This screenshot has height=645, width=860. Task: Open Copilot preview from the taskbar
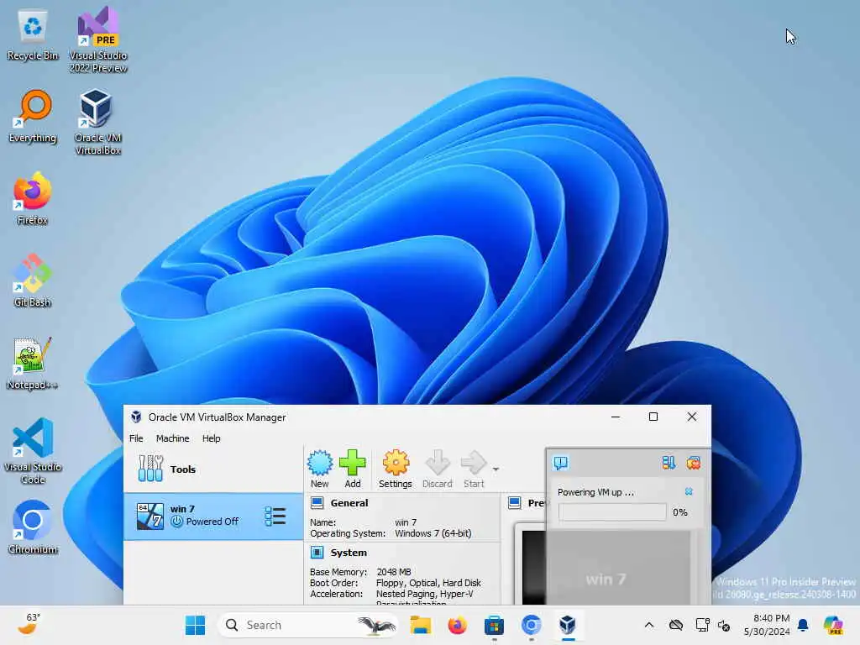(832, 625)
